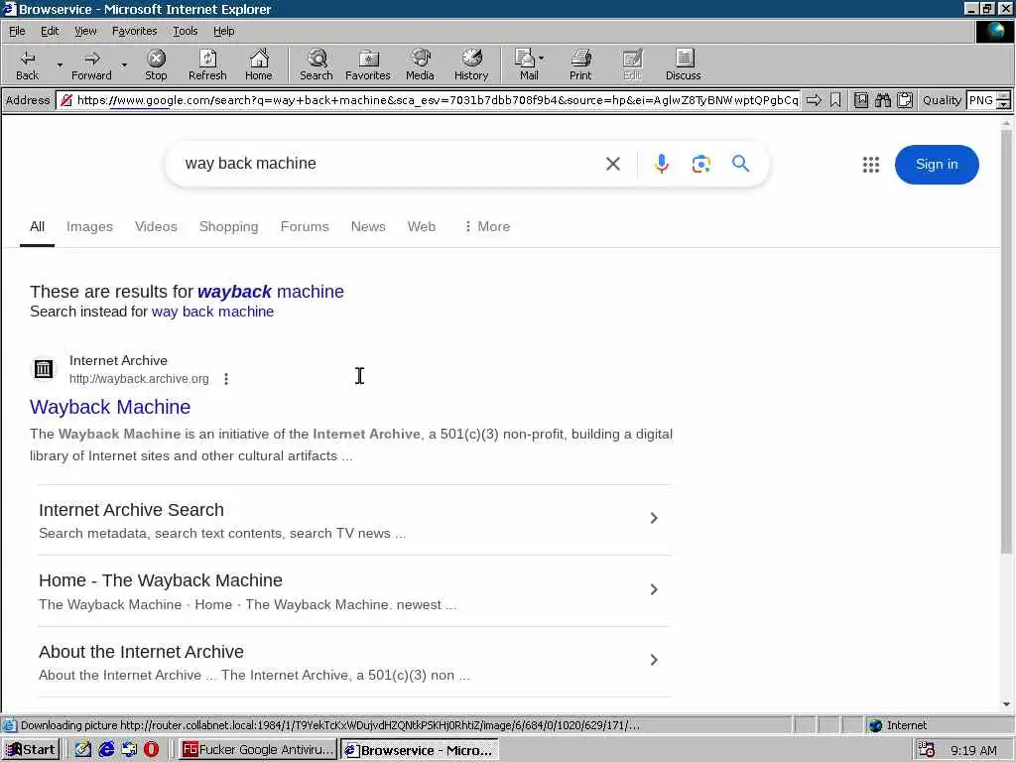Click the bookmarks book icon in the Browservice bar
The height and width of the screenshot is (762, 1016).
coord(860,100)
